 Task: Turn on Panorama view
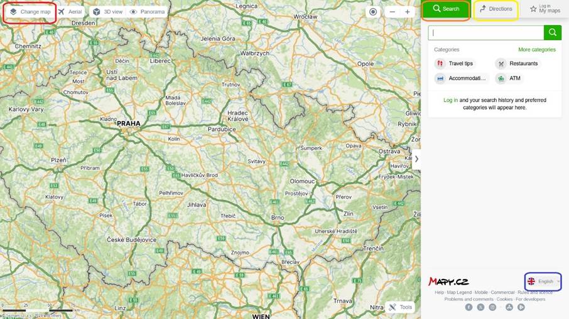147,12
